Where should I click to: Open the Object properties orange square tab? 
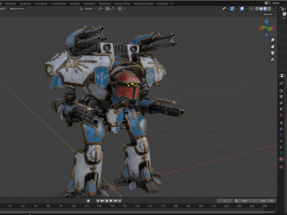[281, 122]
